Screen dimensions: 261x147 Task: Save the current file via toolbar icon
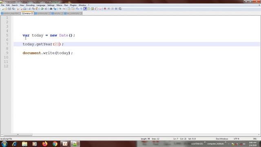click(x=9, y=9)
